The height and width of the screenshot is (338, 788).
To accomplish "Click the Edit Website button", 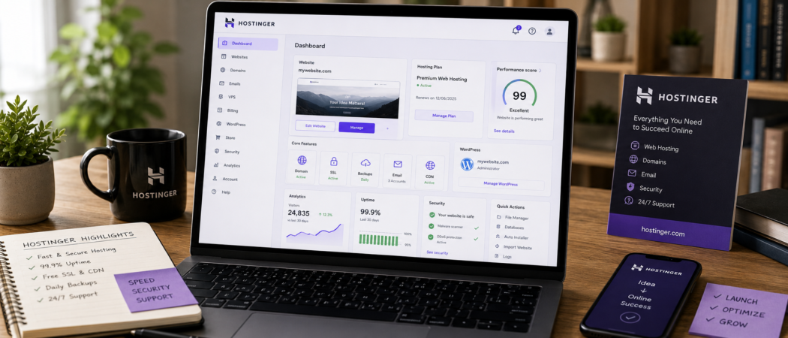I will (x=315, y=126).
